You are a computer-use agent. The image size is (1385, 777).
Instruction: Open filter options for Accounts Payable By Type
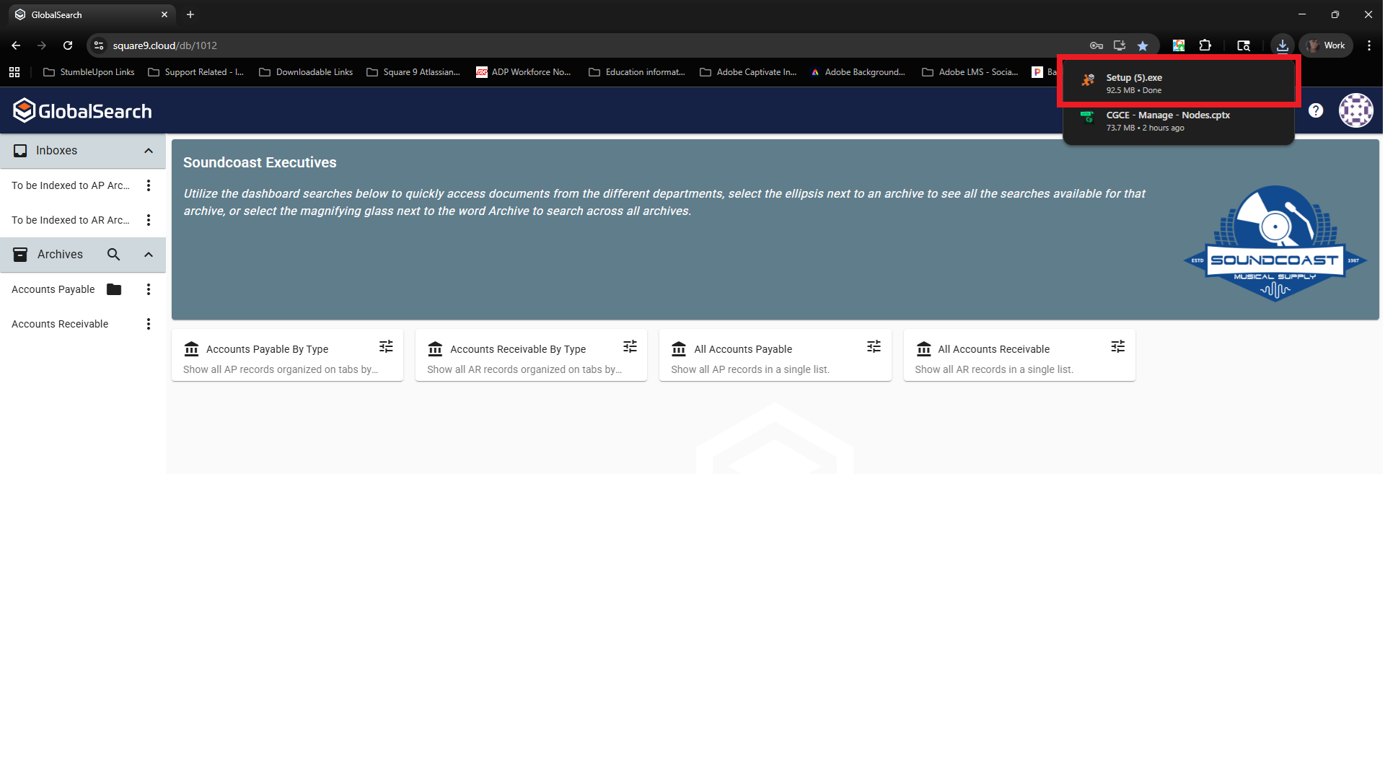point(386,347)
